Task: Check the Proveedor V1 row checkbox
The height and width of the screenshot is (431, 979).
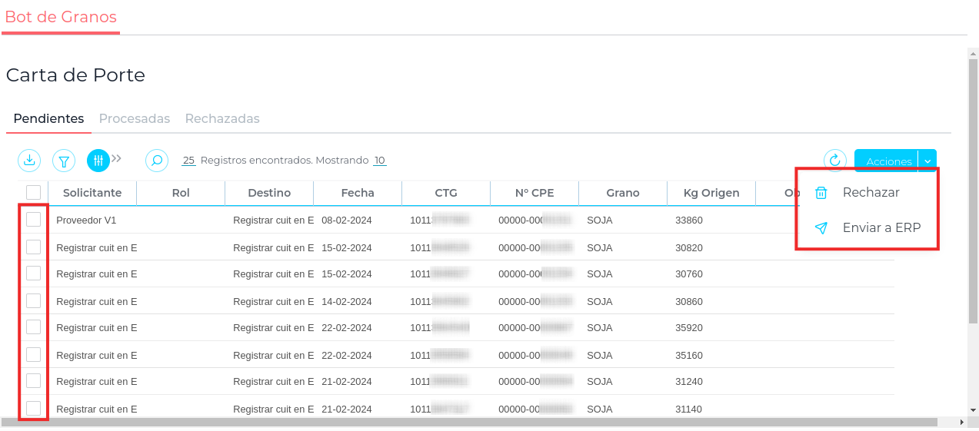Action: (33, 220)
